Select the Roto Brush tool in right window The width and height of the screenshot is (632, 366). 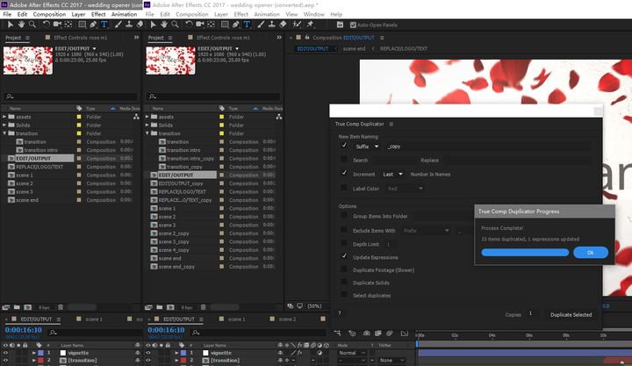pyautogui.click(x=297, y=25)
